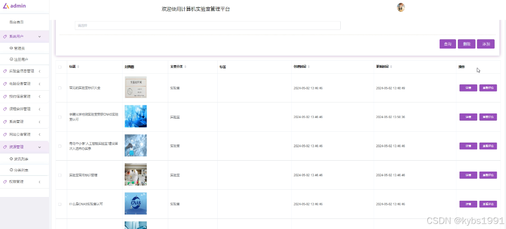Collapse the 系统用户 menu chevron

[x=39, y=37]
